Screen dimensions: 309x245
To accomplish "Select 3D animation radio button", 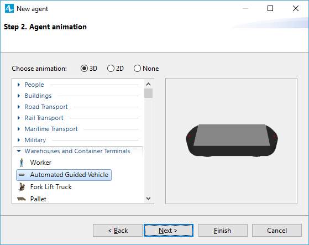I will 84,69.
